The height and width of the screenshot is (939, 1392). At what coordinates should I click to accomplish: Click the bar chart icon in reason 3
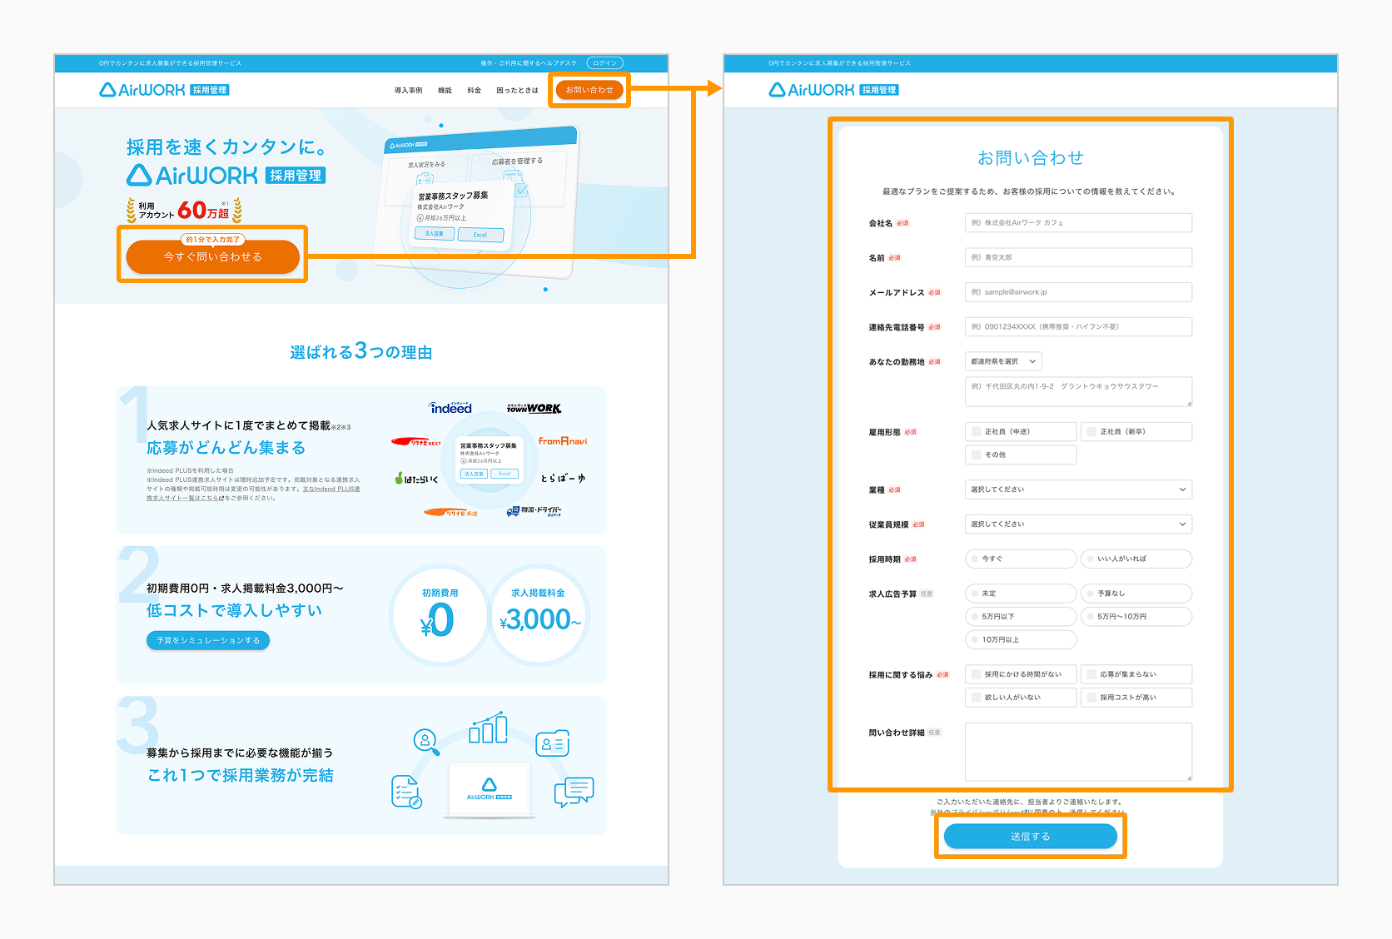488,727
